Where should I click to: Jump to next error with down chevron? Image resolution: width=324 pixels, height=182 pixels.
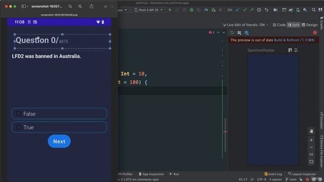click(x=224, y=32)
